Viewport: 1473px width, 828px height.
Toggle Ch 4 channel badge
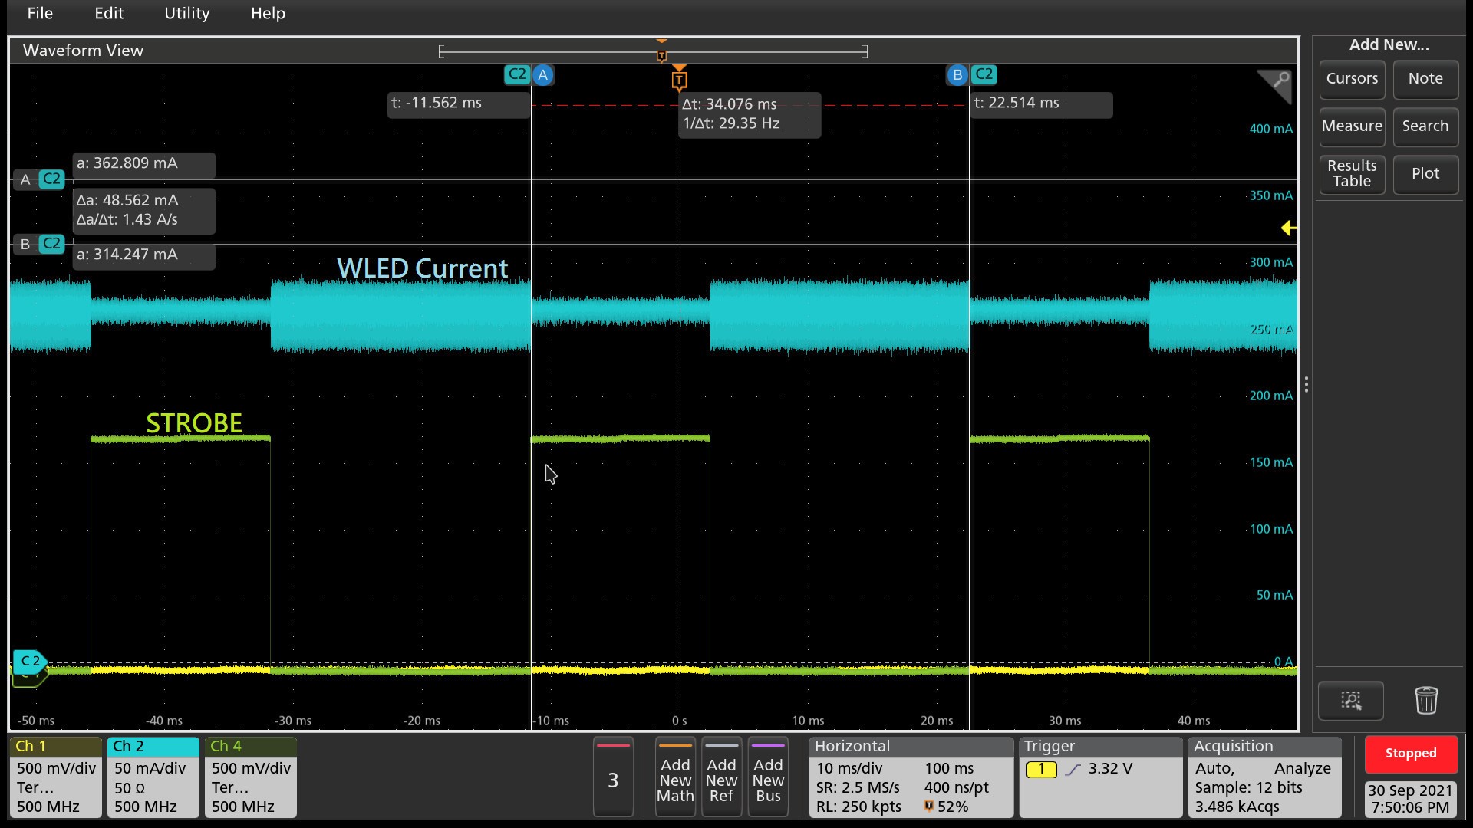coord(250,776)
